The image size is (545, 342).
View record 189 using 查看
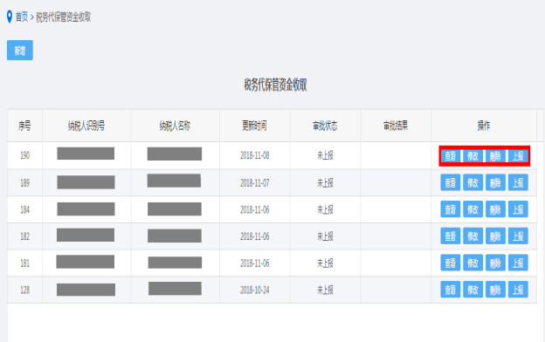point(451,182)
